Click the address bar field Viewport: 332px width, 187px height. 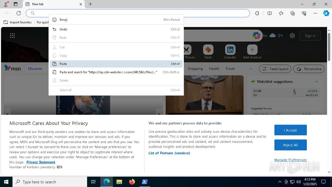138,13
